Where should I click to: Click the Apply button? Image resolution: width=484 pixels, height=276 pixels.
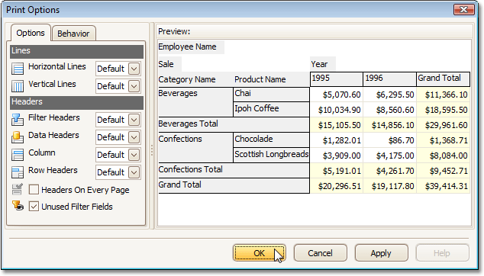tap(381, 253)
